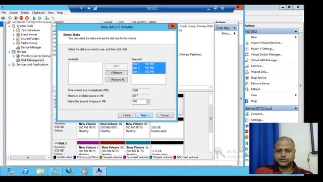
Task: Expand Services and Applications node
Action: 9,65
